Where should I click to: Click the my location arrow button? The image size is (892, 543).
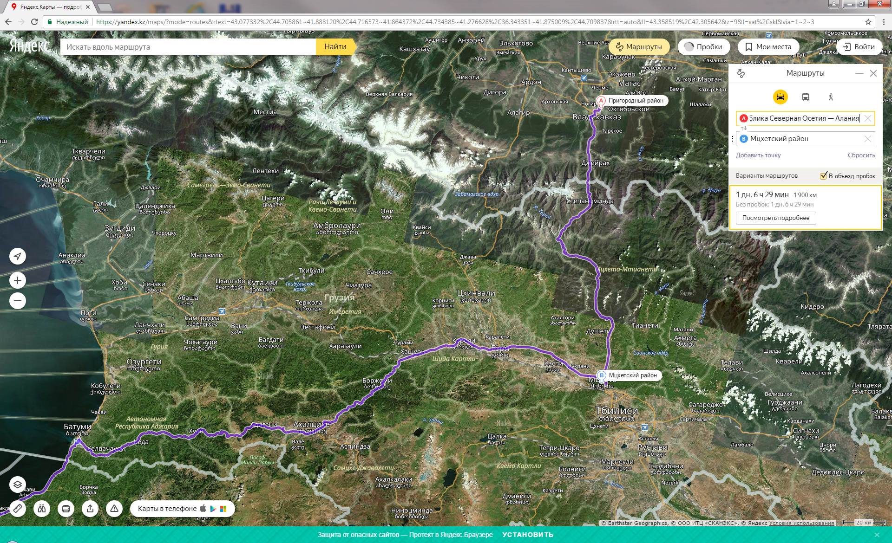(18, 256)
